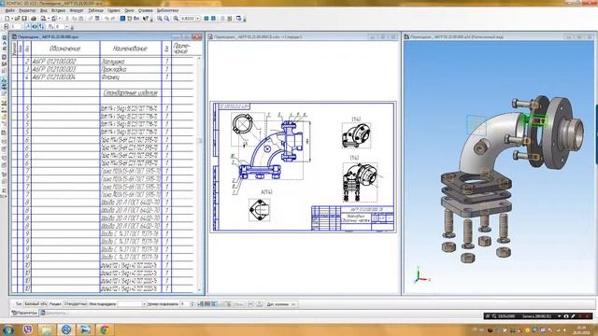Select cell АБГР 01.21.00.003 in specification
The image size is (598, 336).
coord(65,69)
